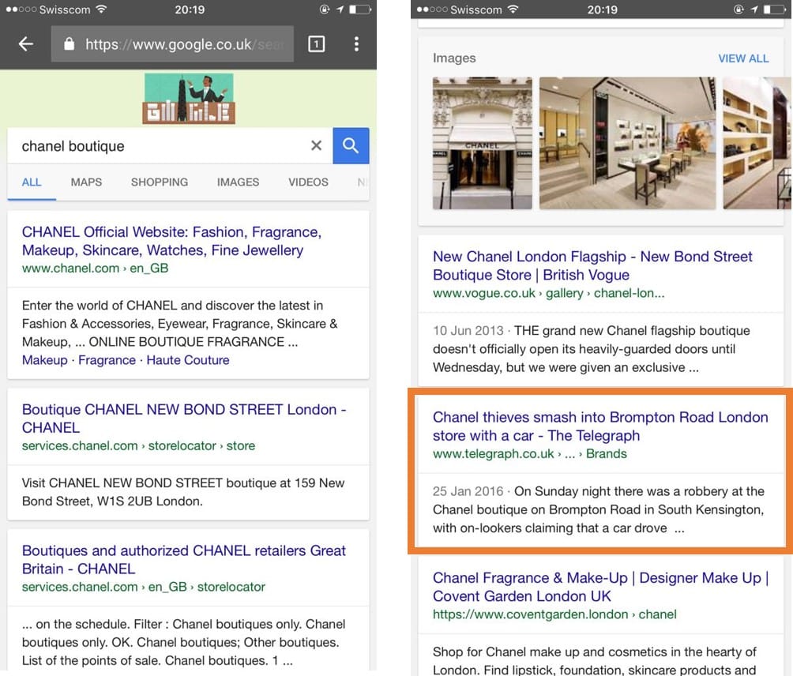Open the shelving display image thumbnail
The height and width of the screenshot is (676, 793).
[757, 143]
